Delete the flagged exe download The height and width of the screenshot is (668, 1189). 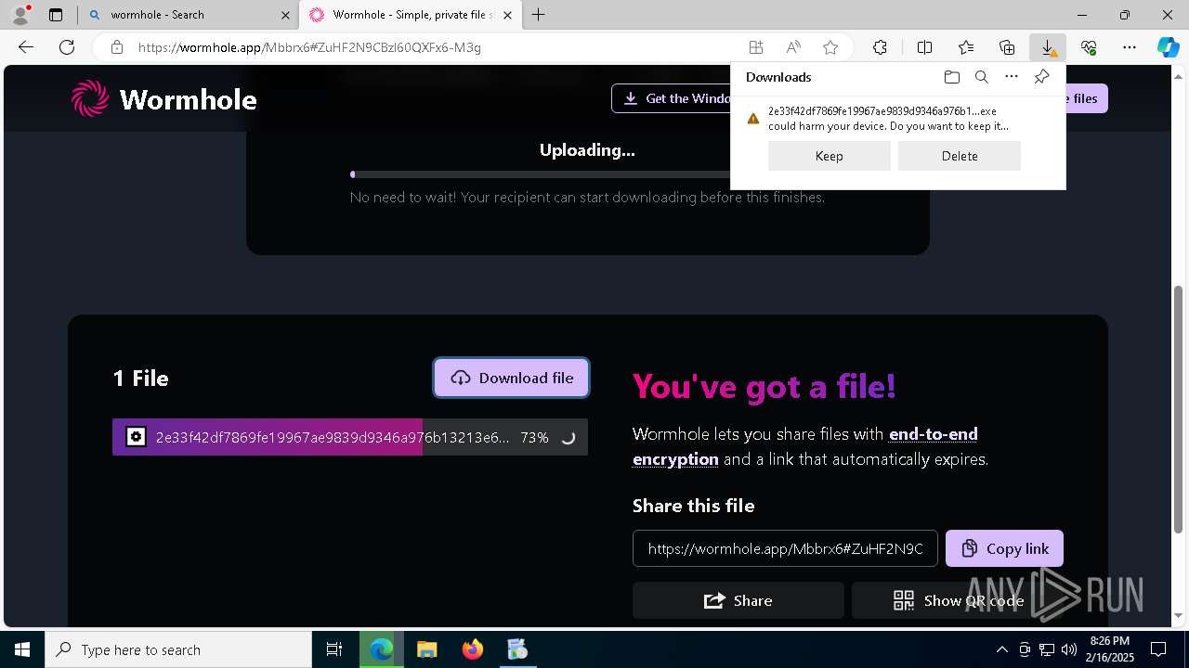click(960, 156)
